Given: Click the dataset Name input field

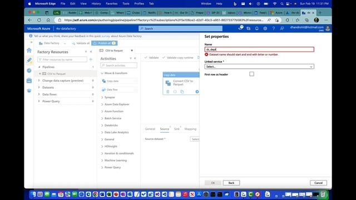Looking at the screenshot, I should point(259,49).
